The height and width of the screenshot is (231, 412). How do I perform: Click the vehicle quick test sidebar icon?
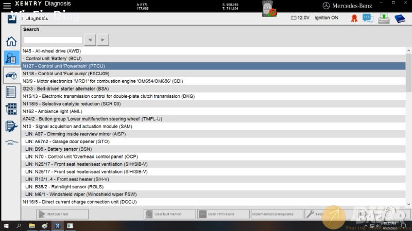pos(11,75)
